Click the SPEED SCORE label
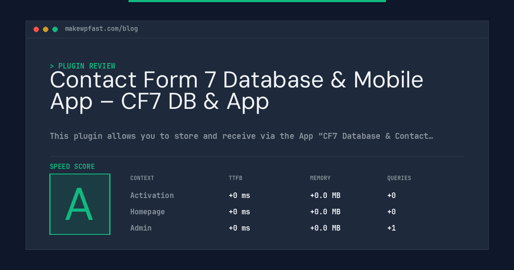Viewport: 514px width, 270px height. point(72,167)
